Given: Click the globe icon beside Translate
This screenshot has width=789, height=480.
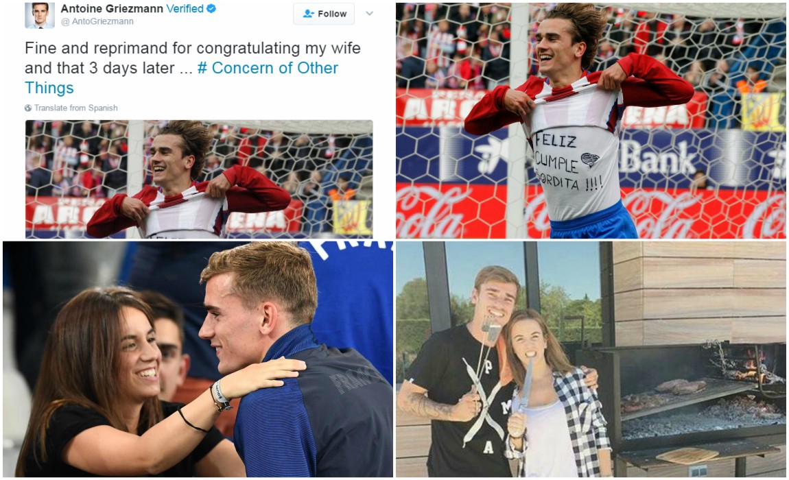Looking at the screenshot, I should 28,108.
